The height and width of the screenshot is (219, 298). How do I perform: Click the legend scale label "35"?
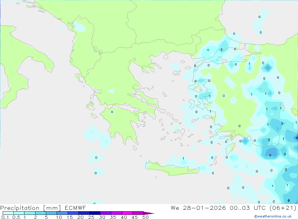113,217
